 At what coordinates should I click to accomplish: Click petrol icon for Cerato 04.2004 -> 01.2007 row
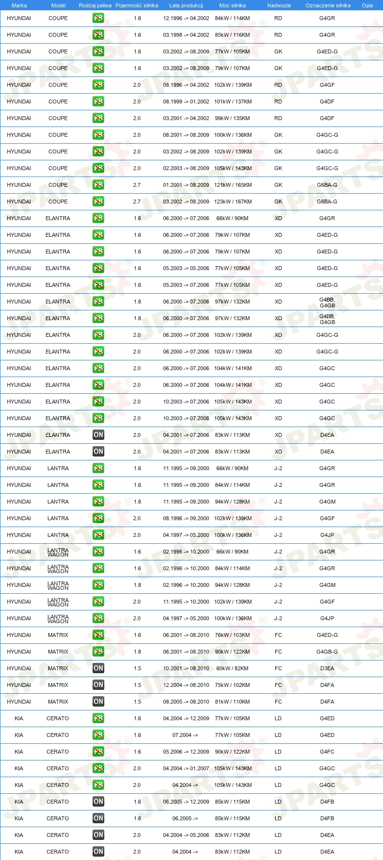[98, 768]
